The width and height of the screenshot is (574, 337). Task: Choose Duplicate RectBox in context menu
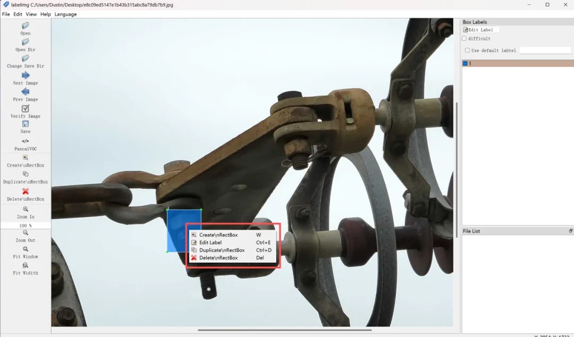tap(232, 250)
